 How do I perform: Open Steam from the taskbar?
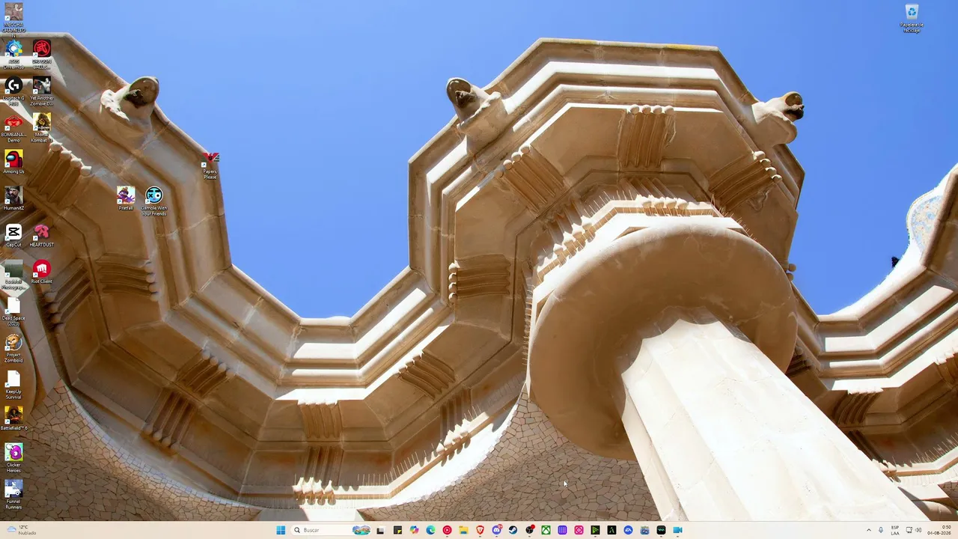click(513, 530)
